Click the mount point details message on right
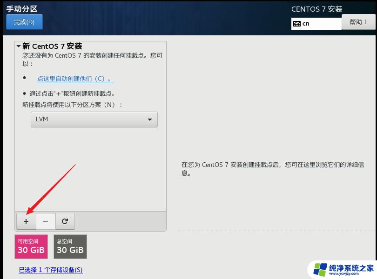The height and width of the screenshot is (279, 377). tap(272, 169)
